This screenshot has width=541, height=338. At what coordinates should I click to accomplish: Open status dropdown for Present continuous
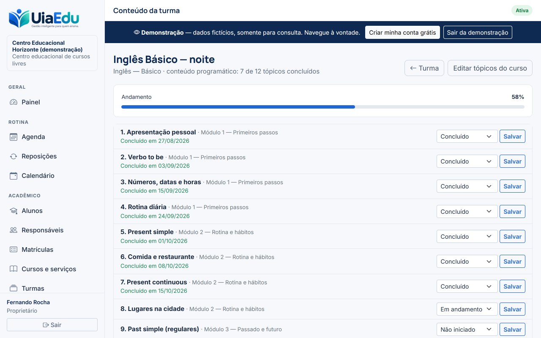[467, 286]
